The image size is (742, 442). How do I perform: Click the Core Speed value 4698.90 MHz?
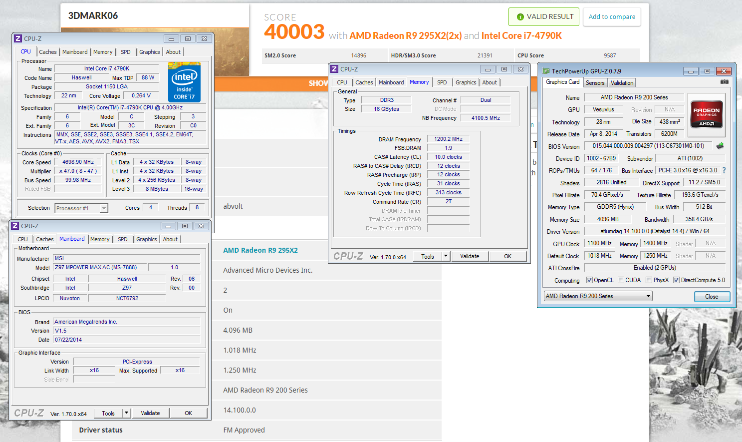[78, 162]
